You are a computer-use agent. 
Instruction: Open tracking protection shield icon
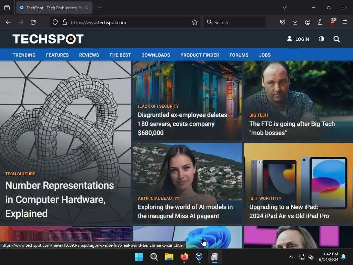[55, 22]
